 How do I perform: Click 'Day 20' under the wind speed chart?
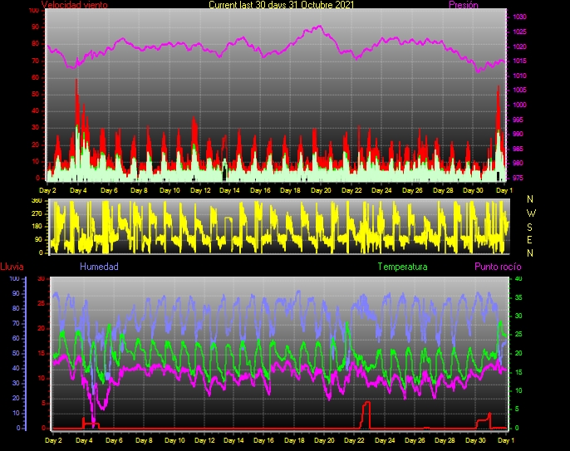[321, 190]
